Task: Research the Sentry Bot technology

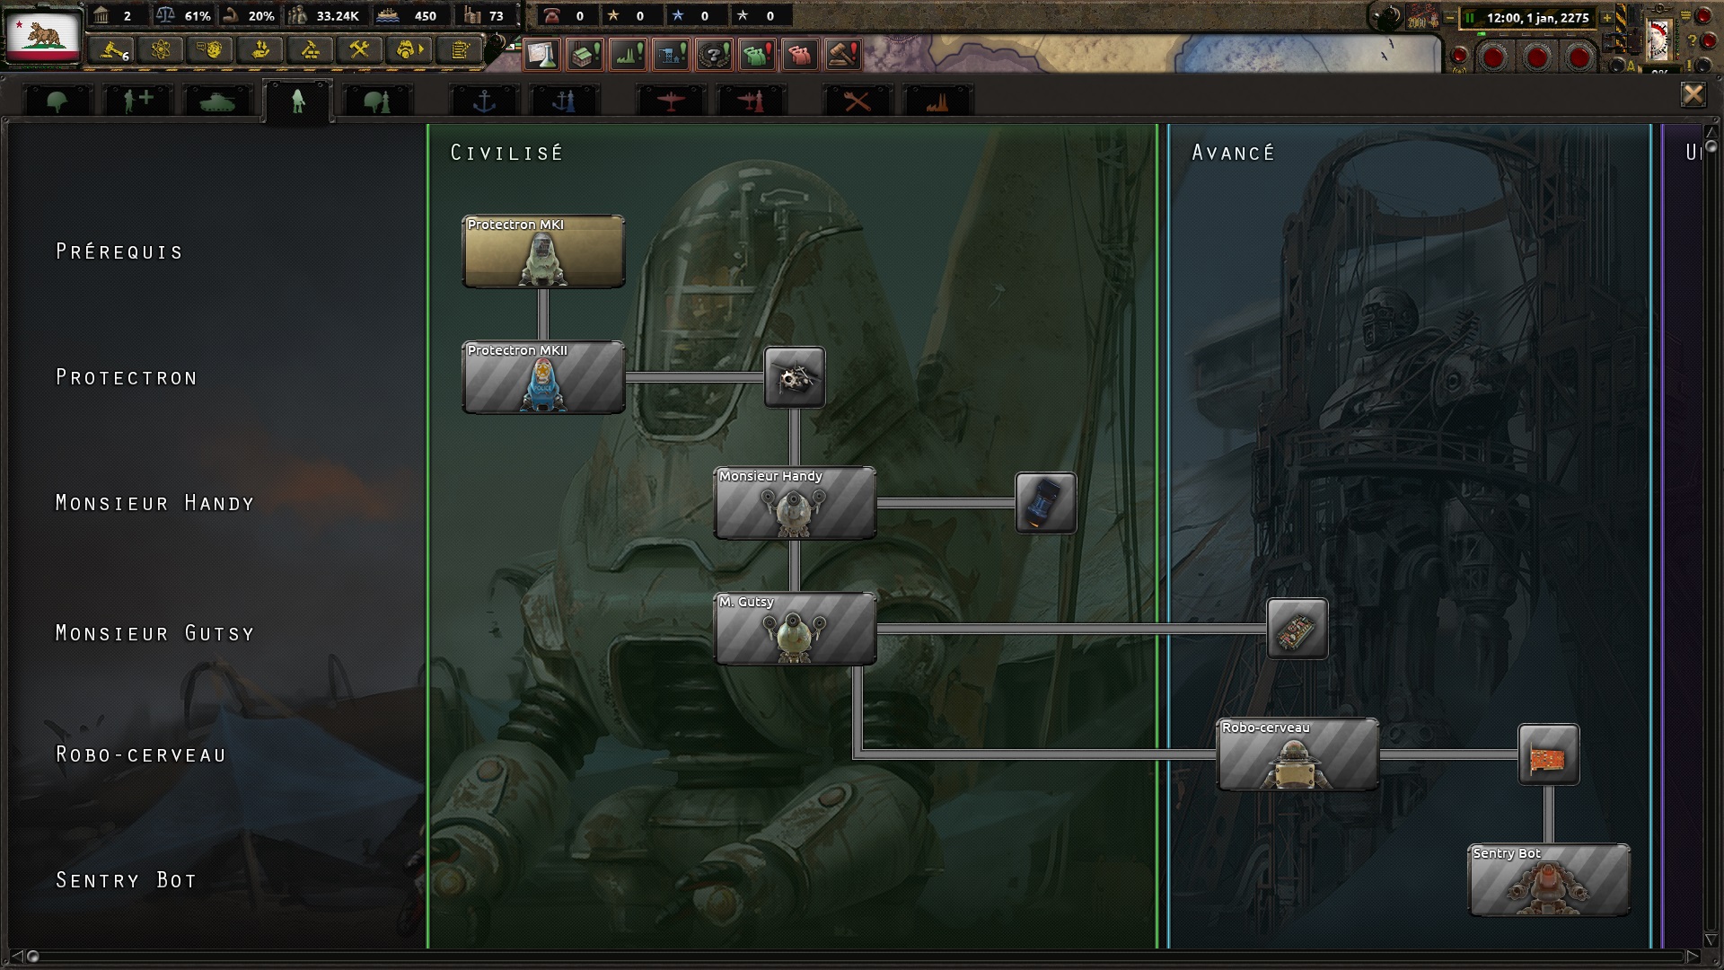Action: 1549,880
